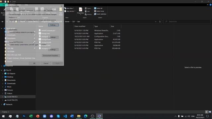
Task: Show hidden system tray icons
Action: [x=176, y=116]
